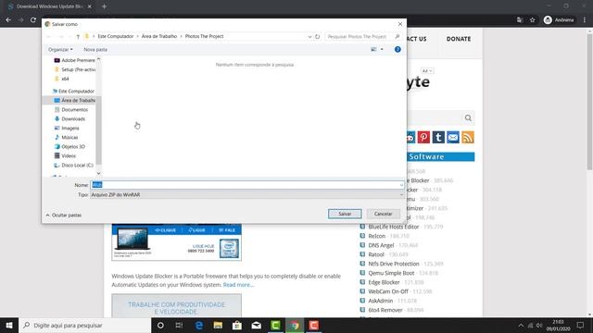This screenshot has height=333, width=593.
Task: Open the Organizar menu
Action: coord(60,49)
